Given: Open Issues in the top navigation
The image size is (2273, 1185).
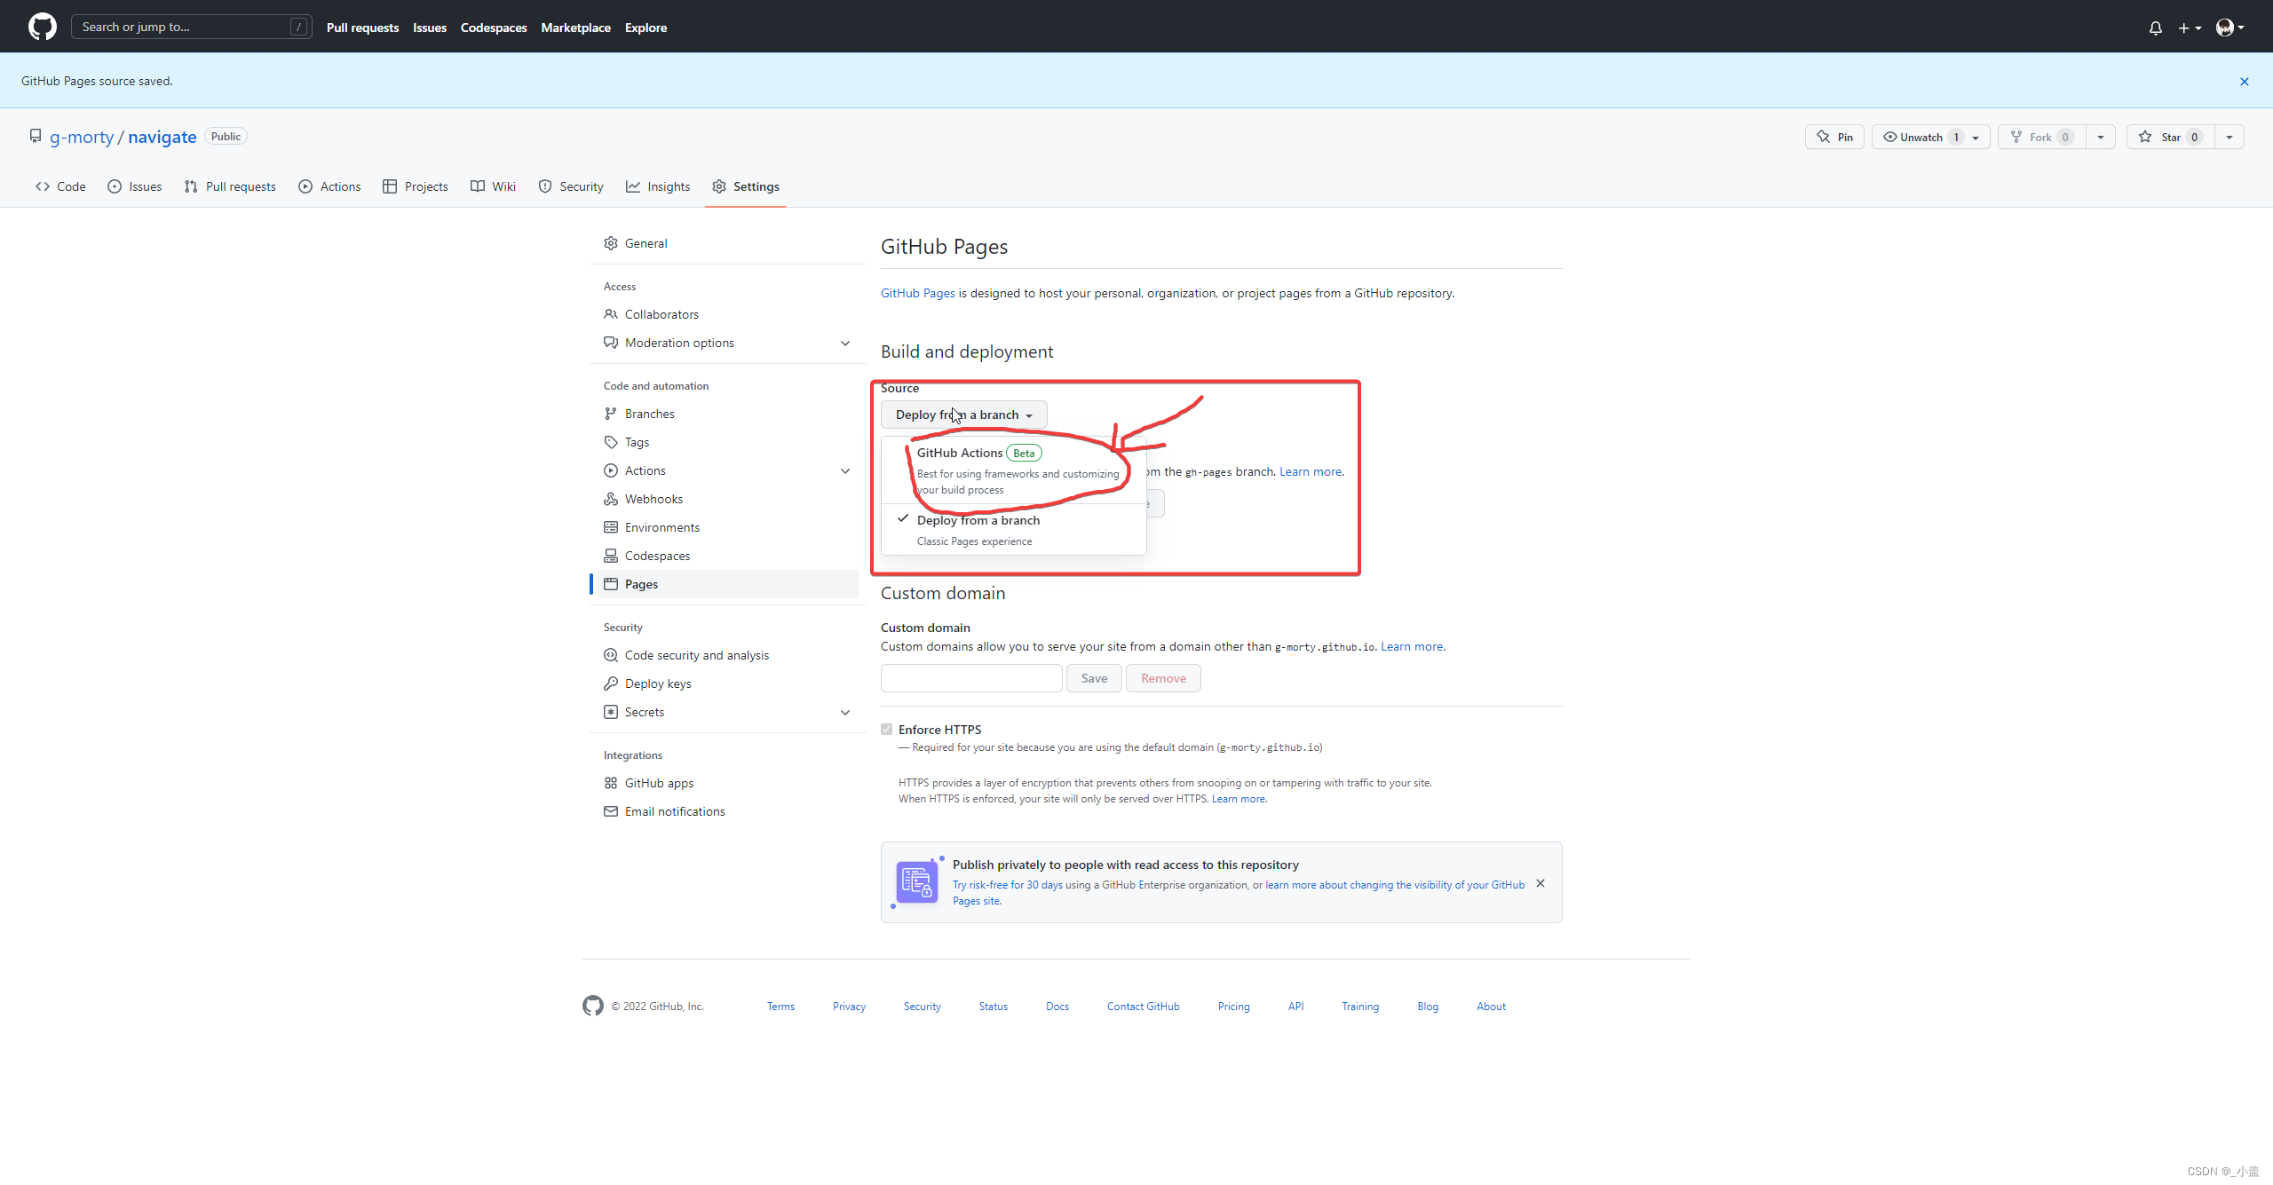Looking at the screenshot, I should (x=430, y=28).
